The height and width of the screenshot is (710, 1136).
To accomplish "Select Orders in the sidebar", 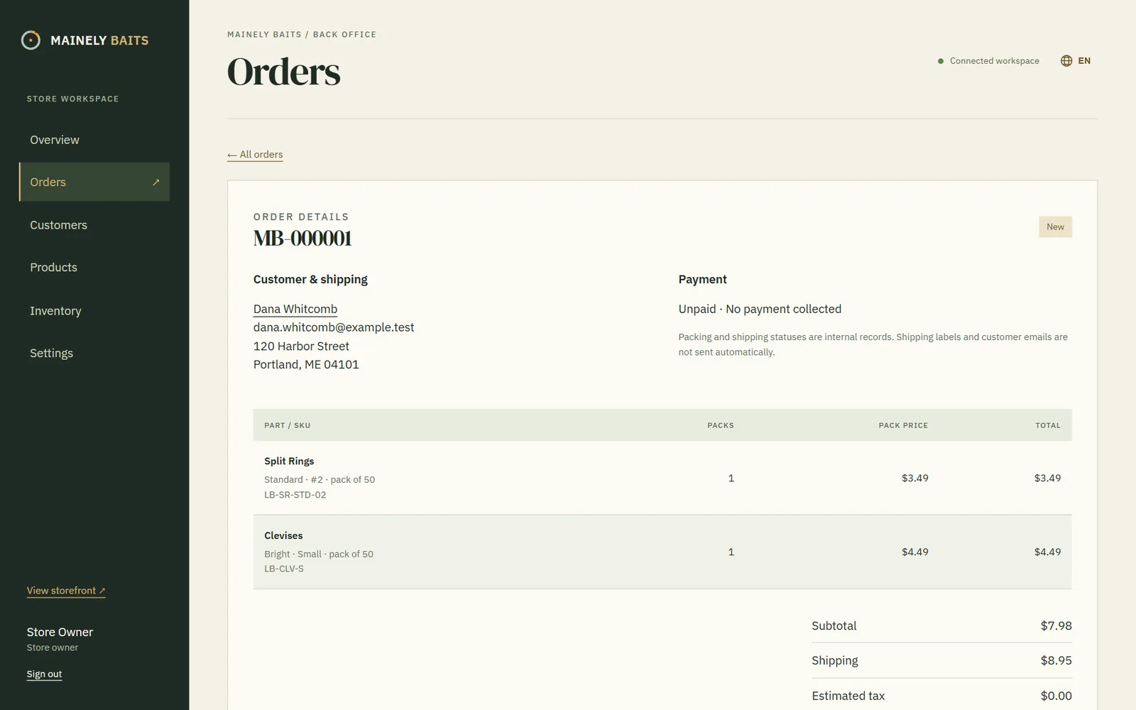I will click(94, 182).
